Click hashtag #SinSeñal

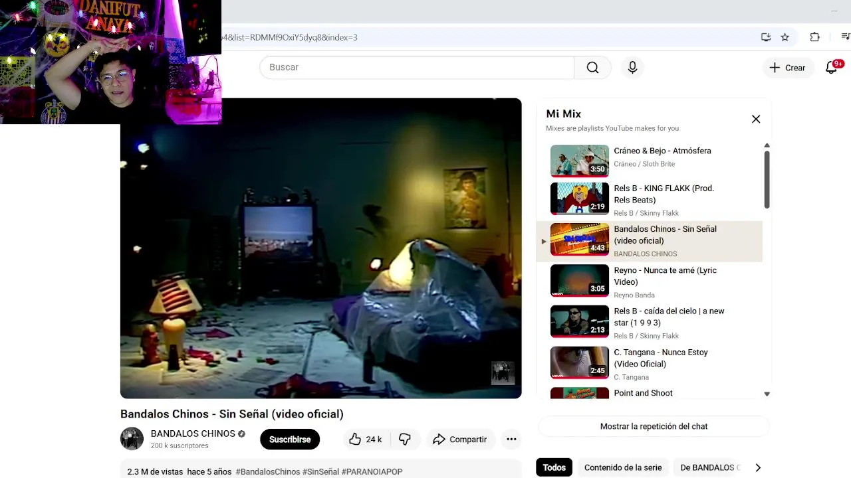click(x=320, y=472)
